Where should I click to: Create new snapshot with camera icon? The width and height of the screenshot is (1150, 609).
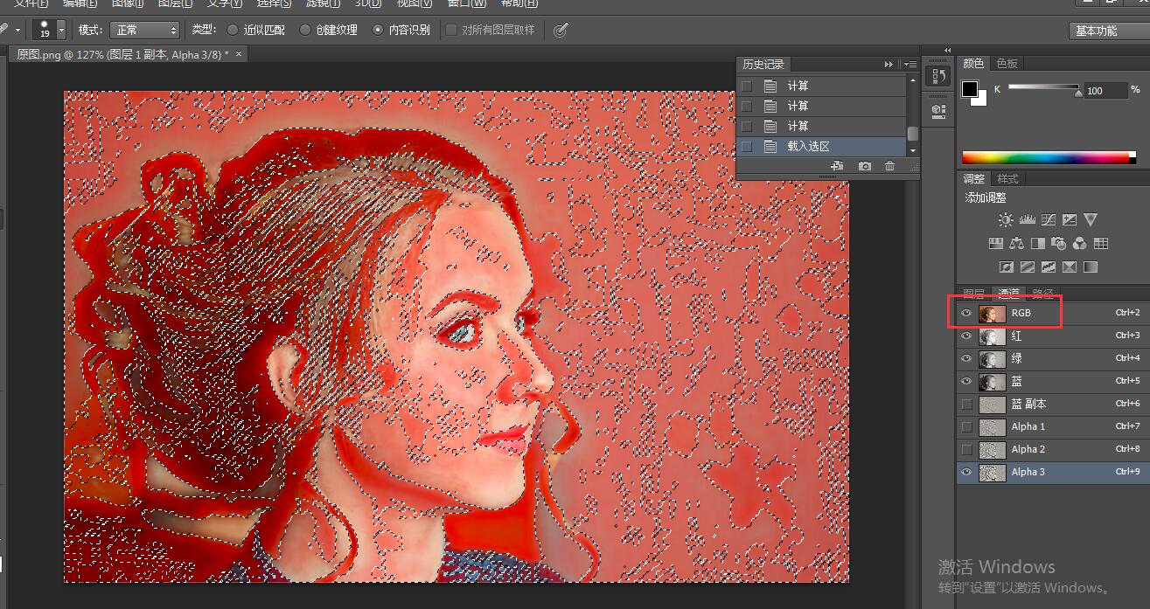coord(864,166)
